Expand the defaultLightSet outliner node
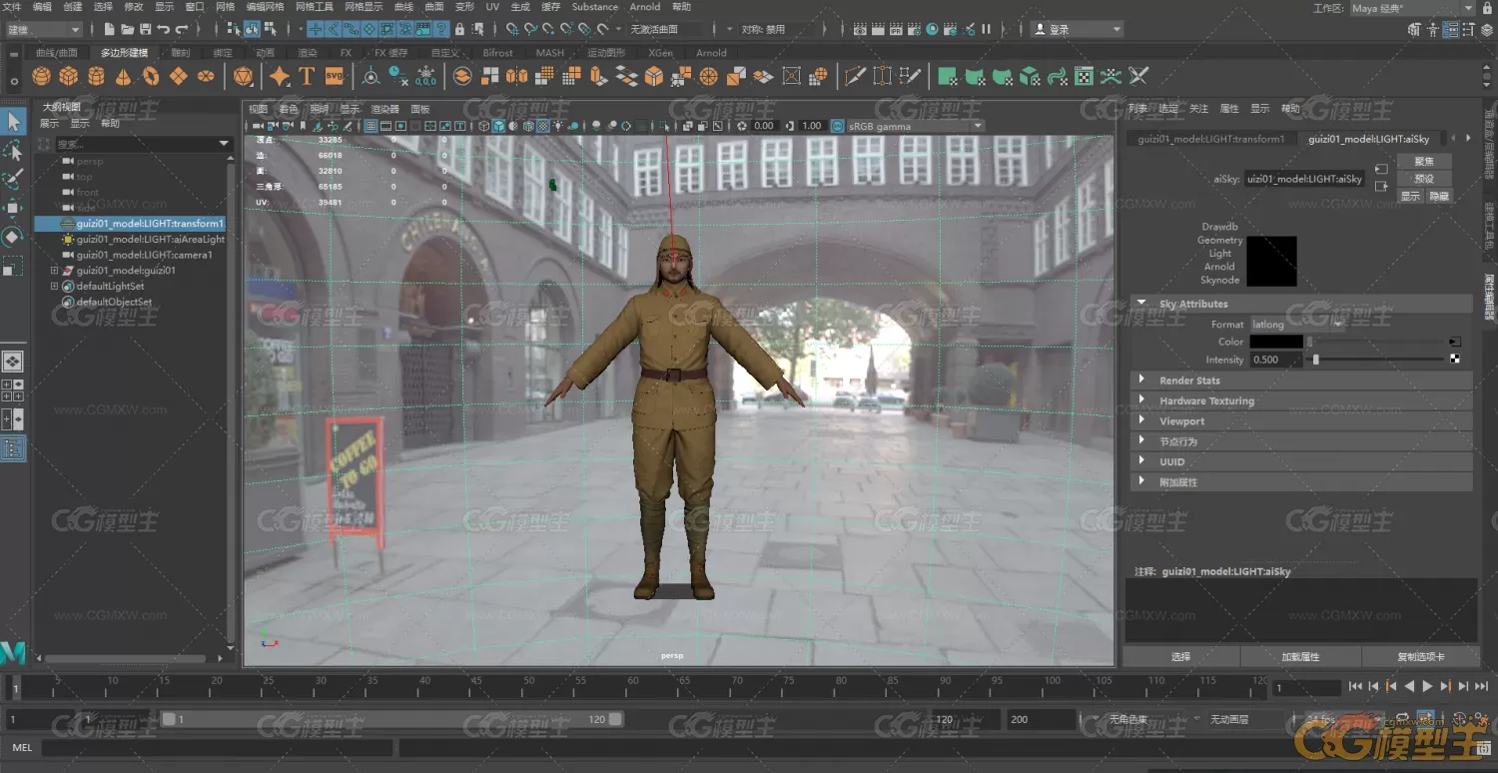 click(x=55, y=287)
